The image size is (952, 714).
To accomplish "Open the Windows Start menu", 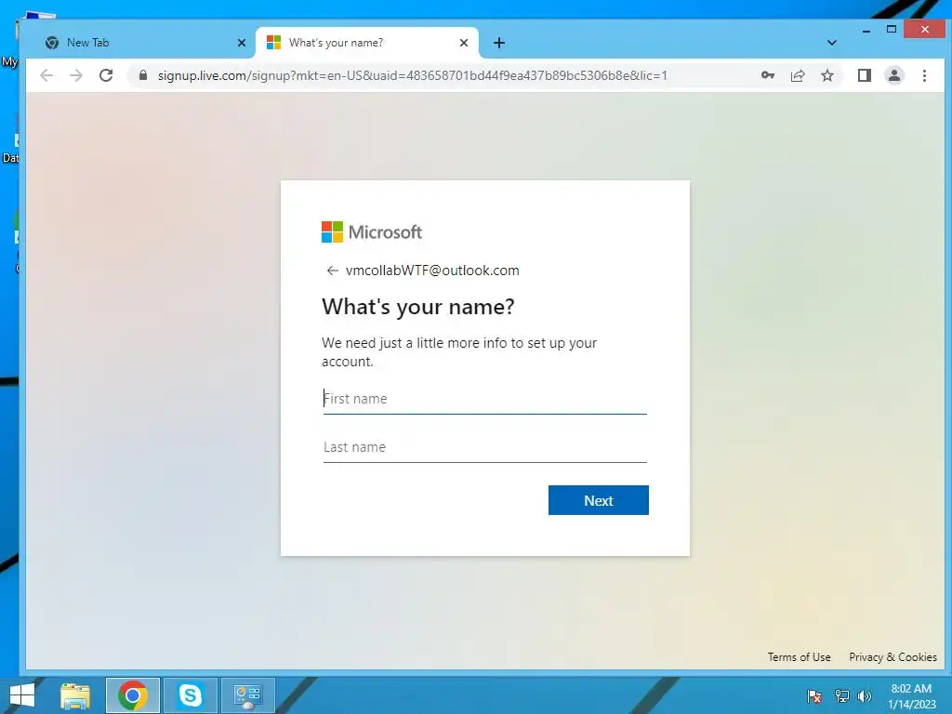I will point(21,695).
